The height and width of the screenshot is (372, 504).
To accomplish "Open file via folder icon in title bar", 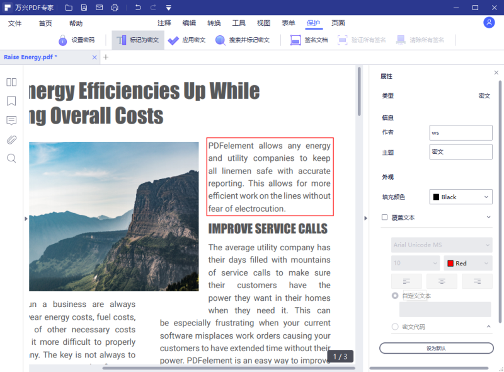I will click(69, 8).
